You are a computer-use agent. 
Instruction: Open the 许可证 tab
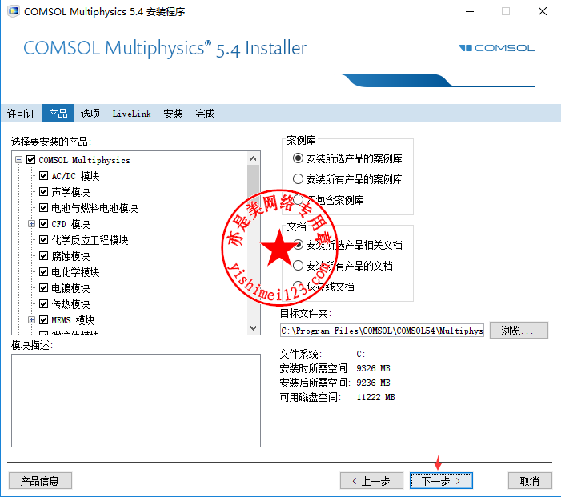(x=22, y=114)
